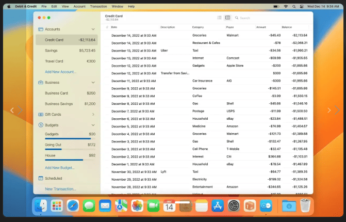Open Finder from the Dock
346x222 pixels.
tap(41, 206)
